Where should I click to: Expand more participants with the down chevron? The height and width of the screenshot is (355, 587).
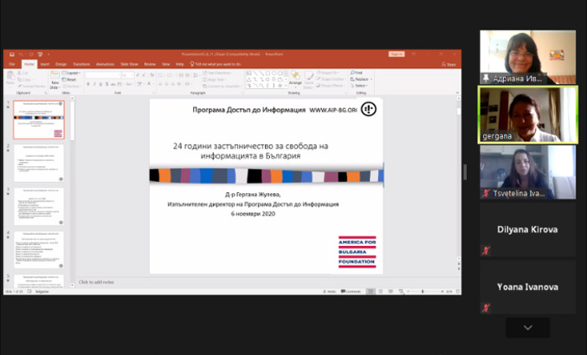coord(527,327)
